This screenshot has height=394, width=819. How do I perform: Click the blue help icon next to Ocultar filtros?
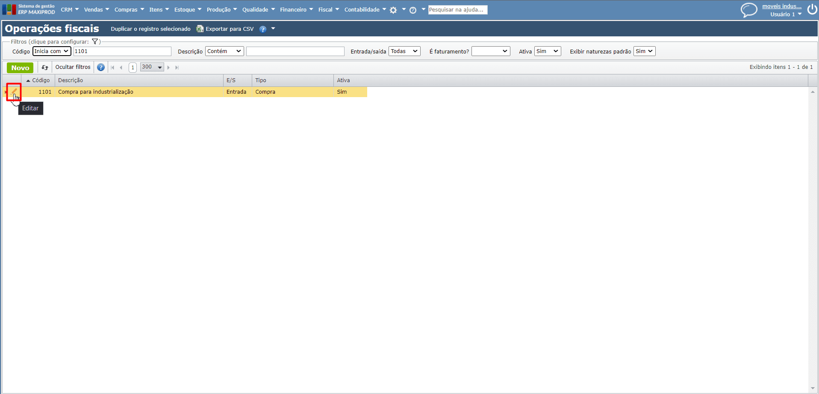point(101,67)
